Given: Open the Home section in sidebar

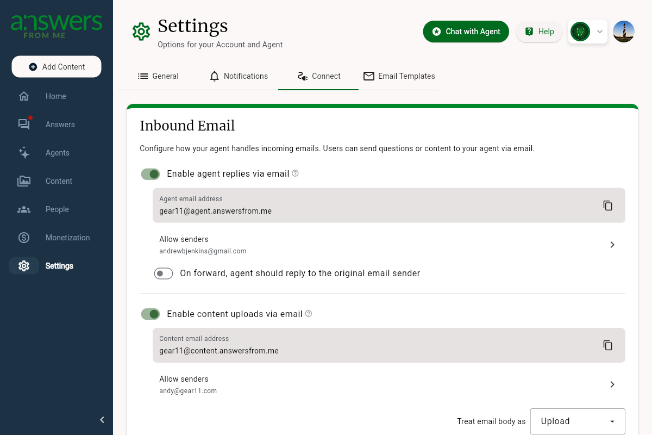Looking at the screenshot, I should pos(55,96).
